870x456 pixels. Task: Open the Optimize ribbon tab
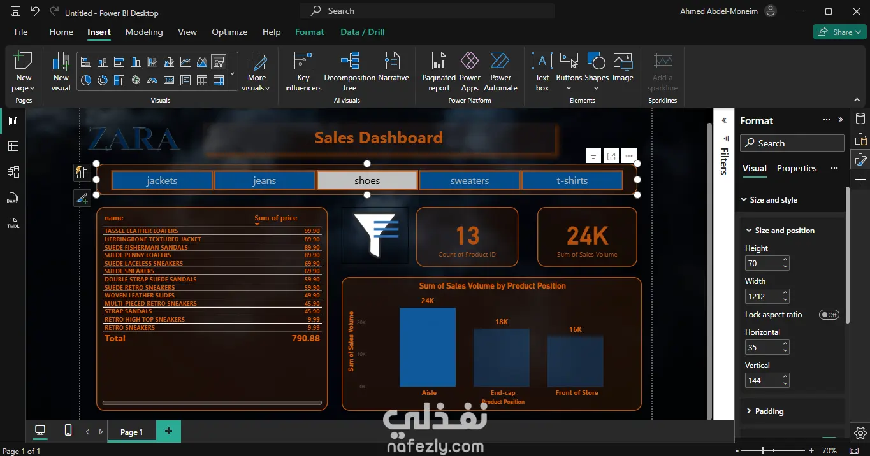[x=229, y=32]
